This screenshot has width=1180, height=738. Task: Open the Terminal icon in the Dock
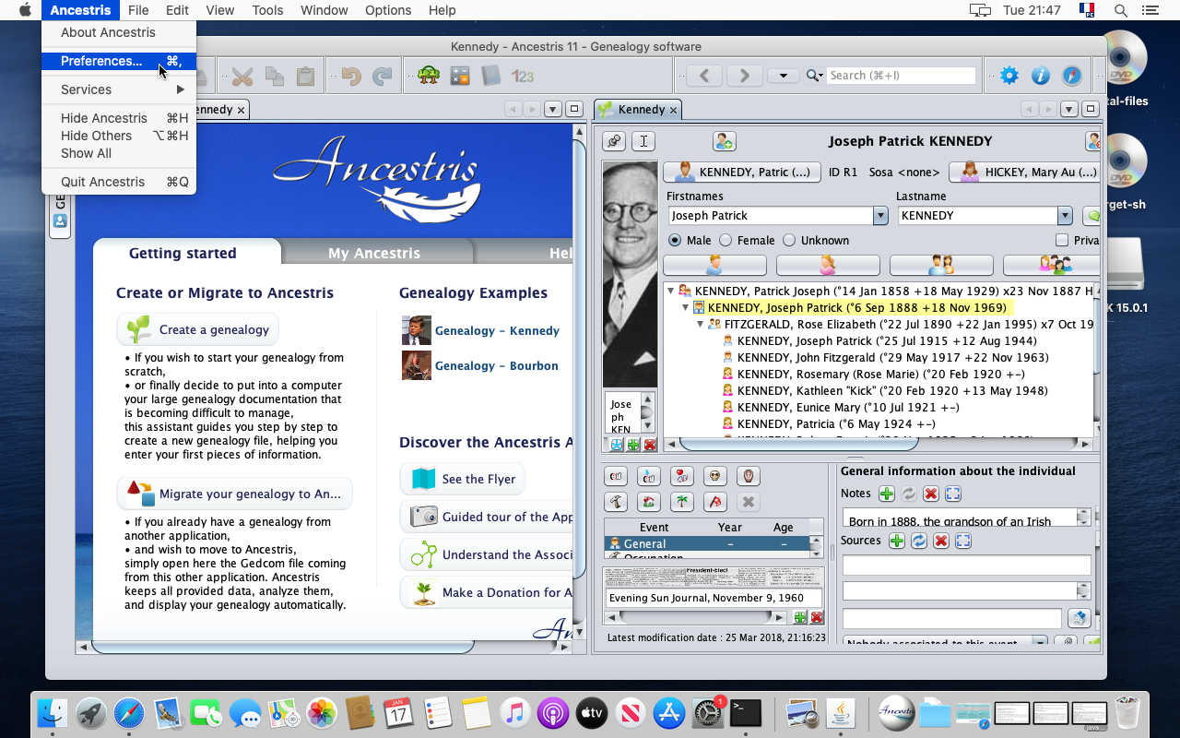click(745, 712)
